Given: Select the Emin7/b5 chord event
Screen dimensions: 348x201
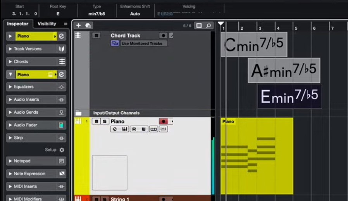Looking at the screenshot, I should 289,96.
